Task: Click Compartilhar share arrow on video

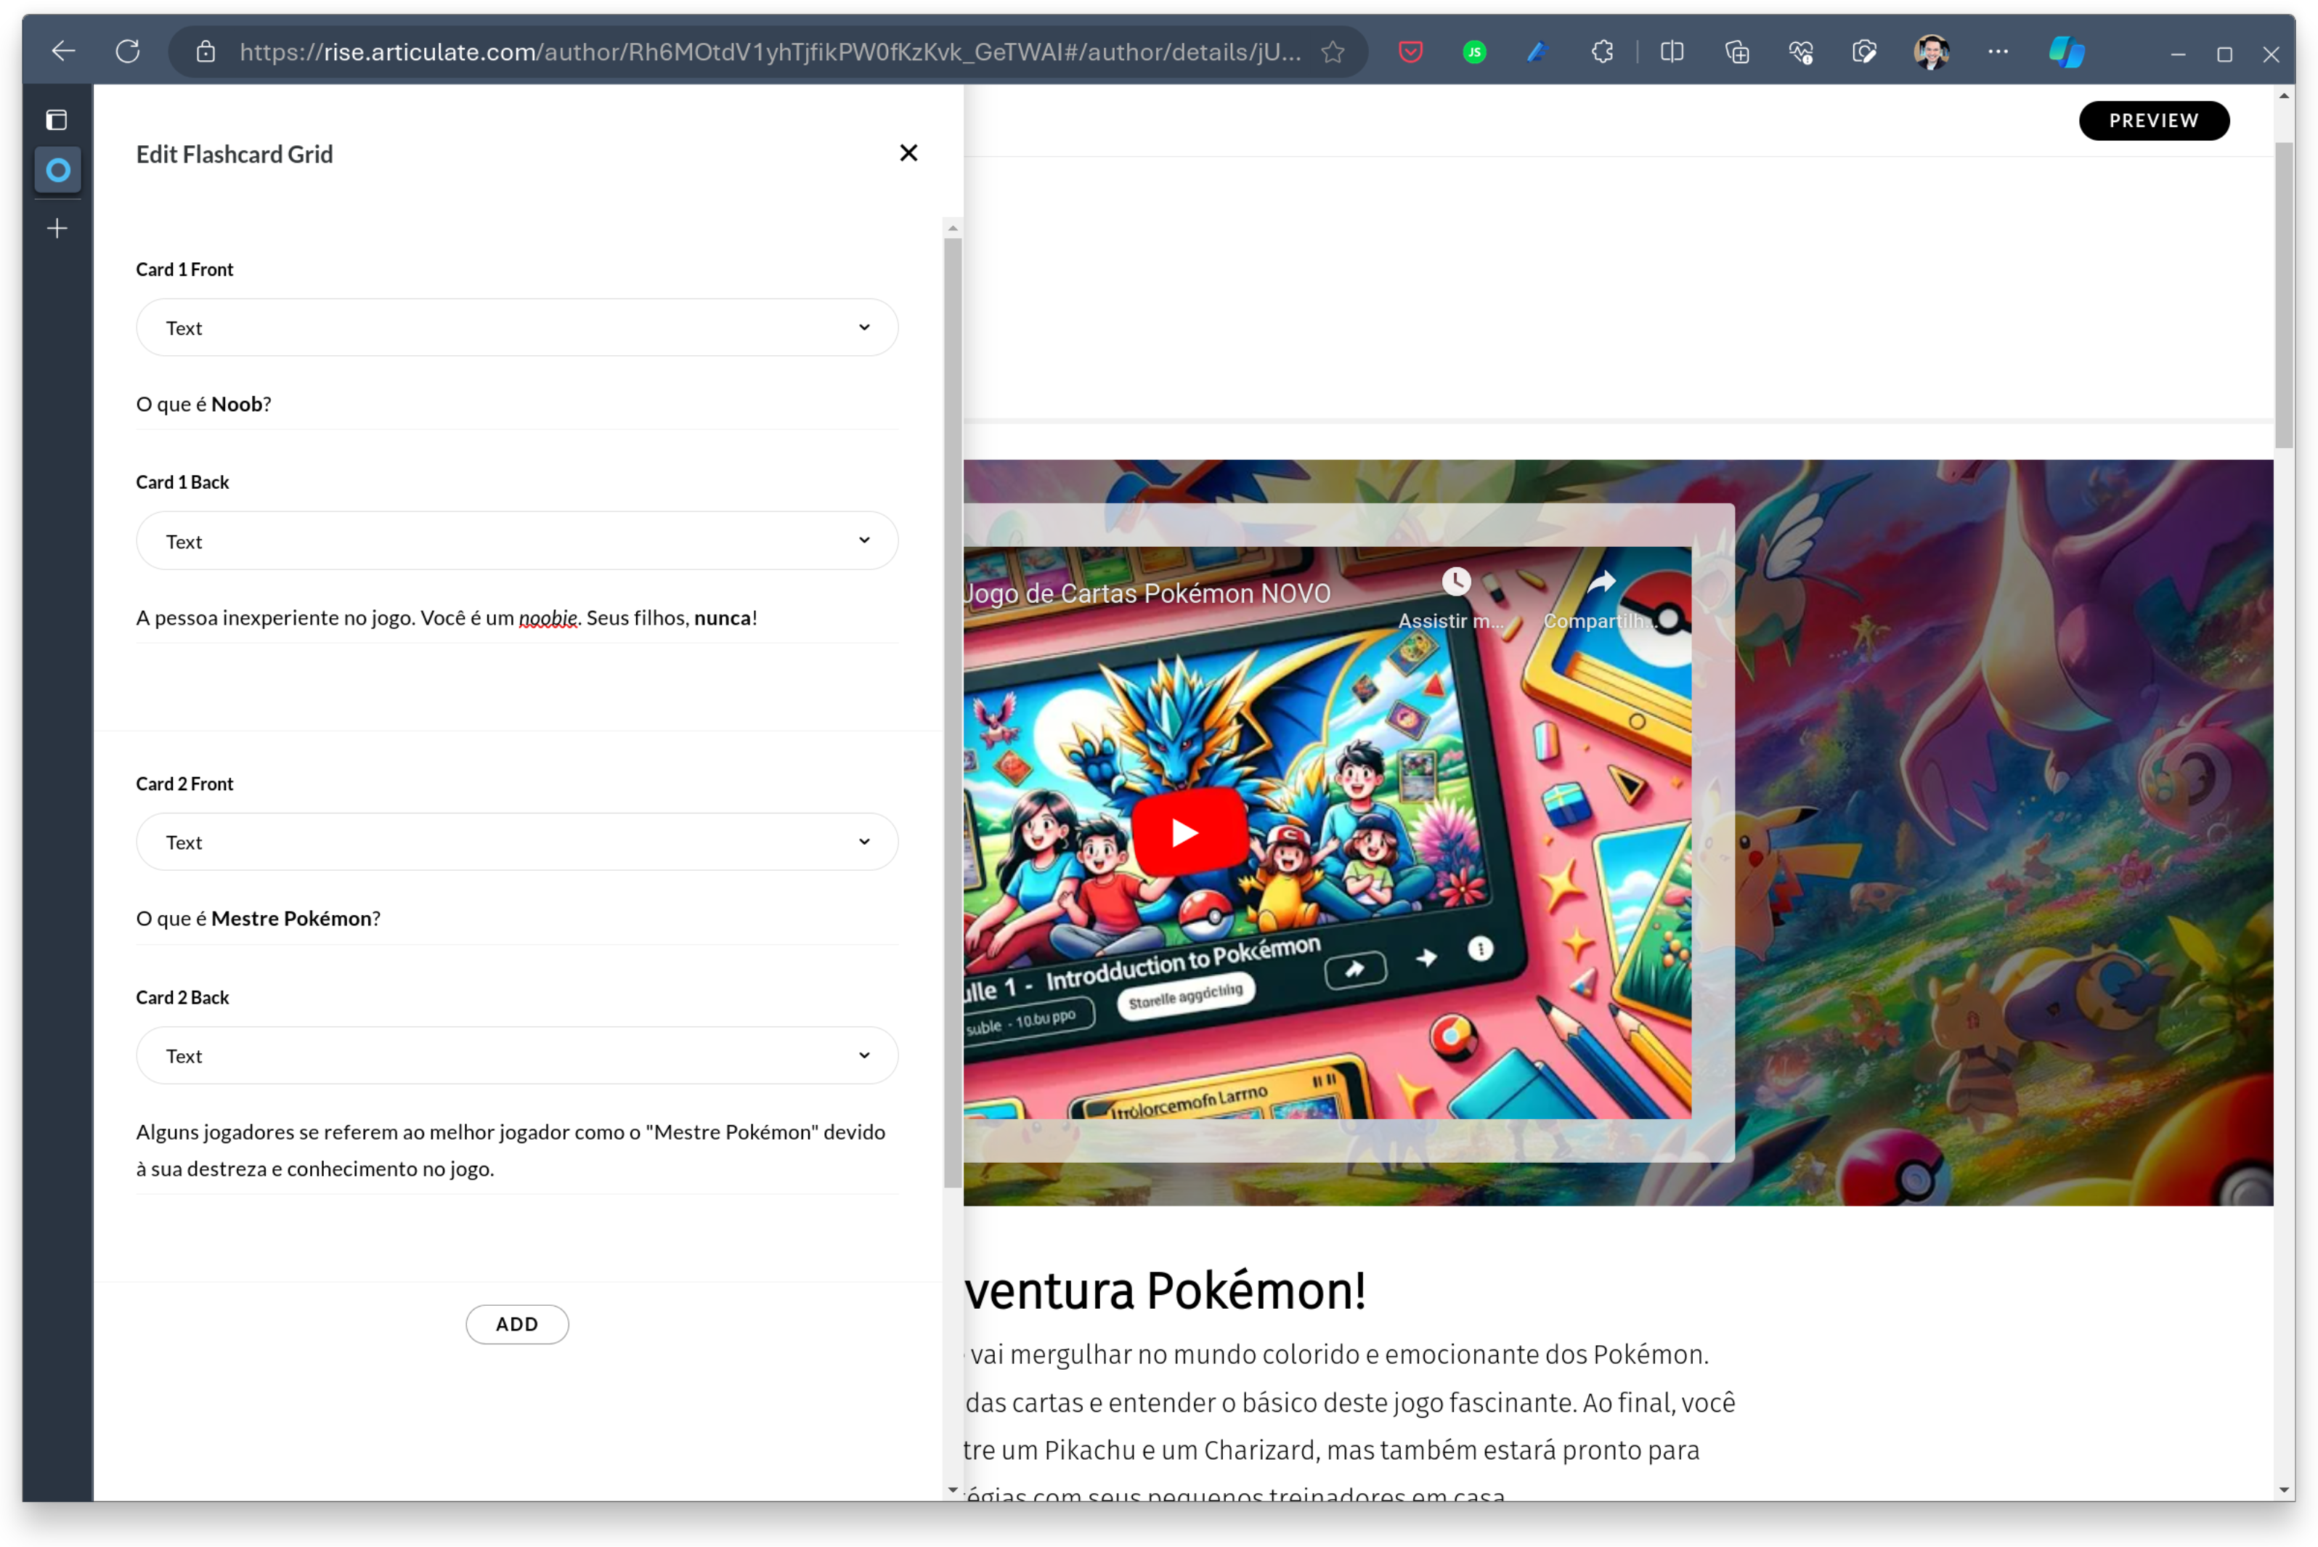Action: 1600,582
